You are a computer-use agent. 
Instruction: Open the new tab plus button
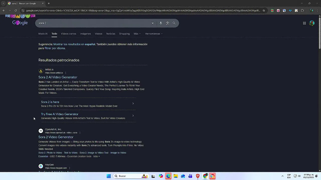pos(49,3)
